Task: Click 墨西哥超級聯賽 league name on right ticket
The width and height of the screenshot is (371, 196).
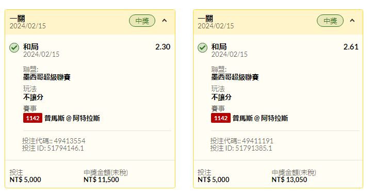Action: (235, 77)
